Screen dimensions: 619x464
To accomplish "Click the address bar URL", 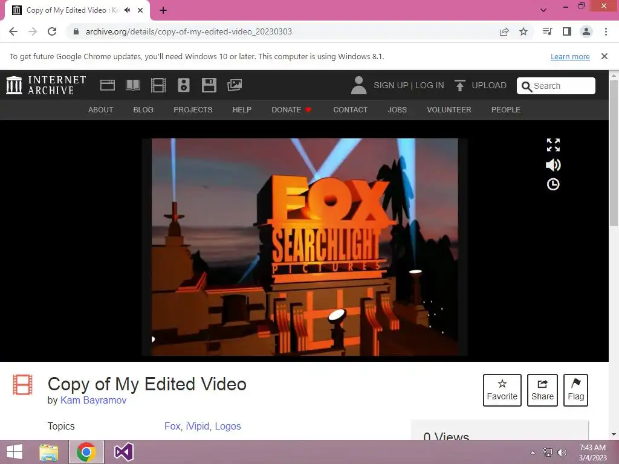I will coord(189,31).
